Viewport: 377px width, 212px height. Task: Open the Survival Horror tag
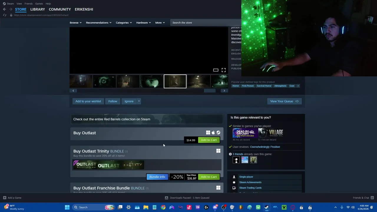(264, 86)
